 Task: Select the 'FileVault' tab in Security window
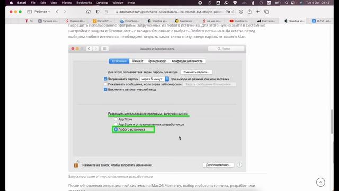pos(137,61)
